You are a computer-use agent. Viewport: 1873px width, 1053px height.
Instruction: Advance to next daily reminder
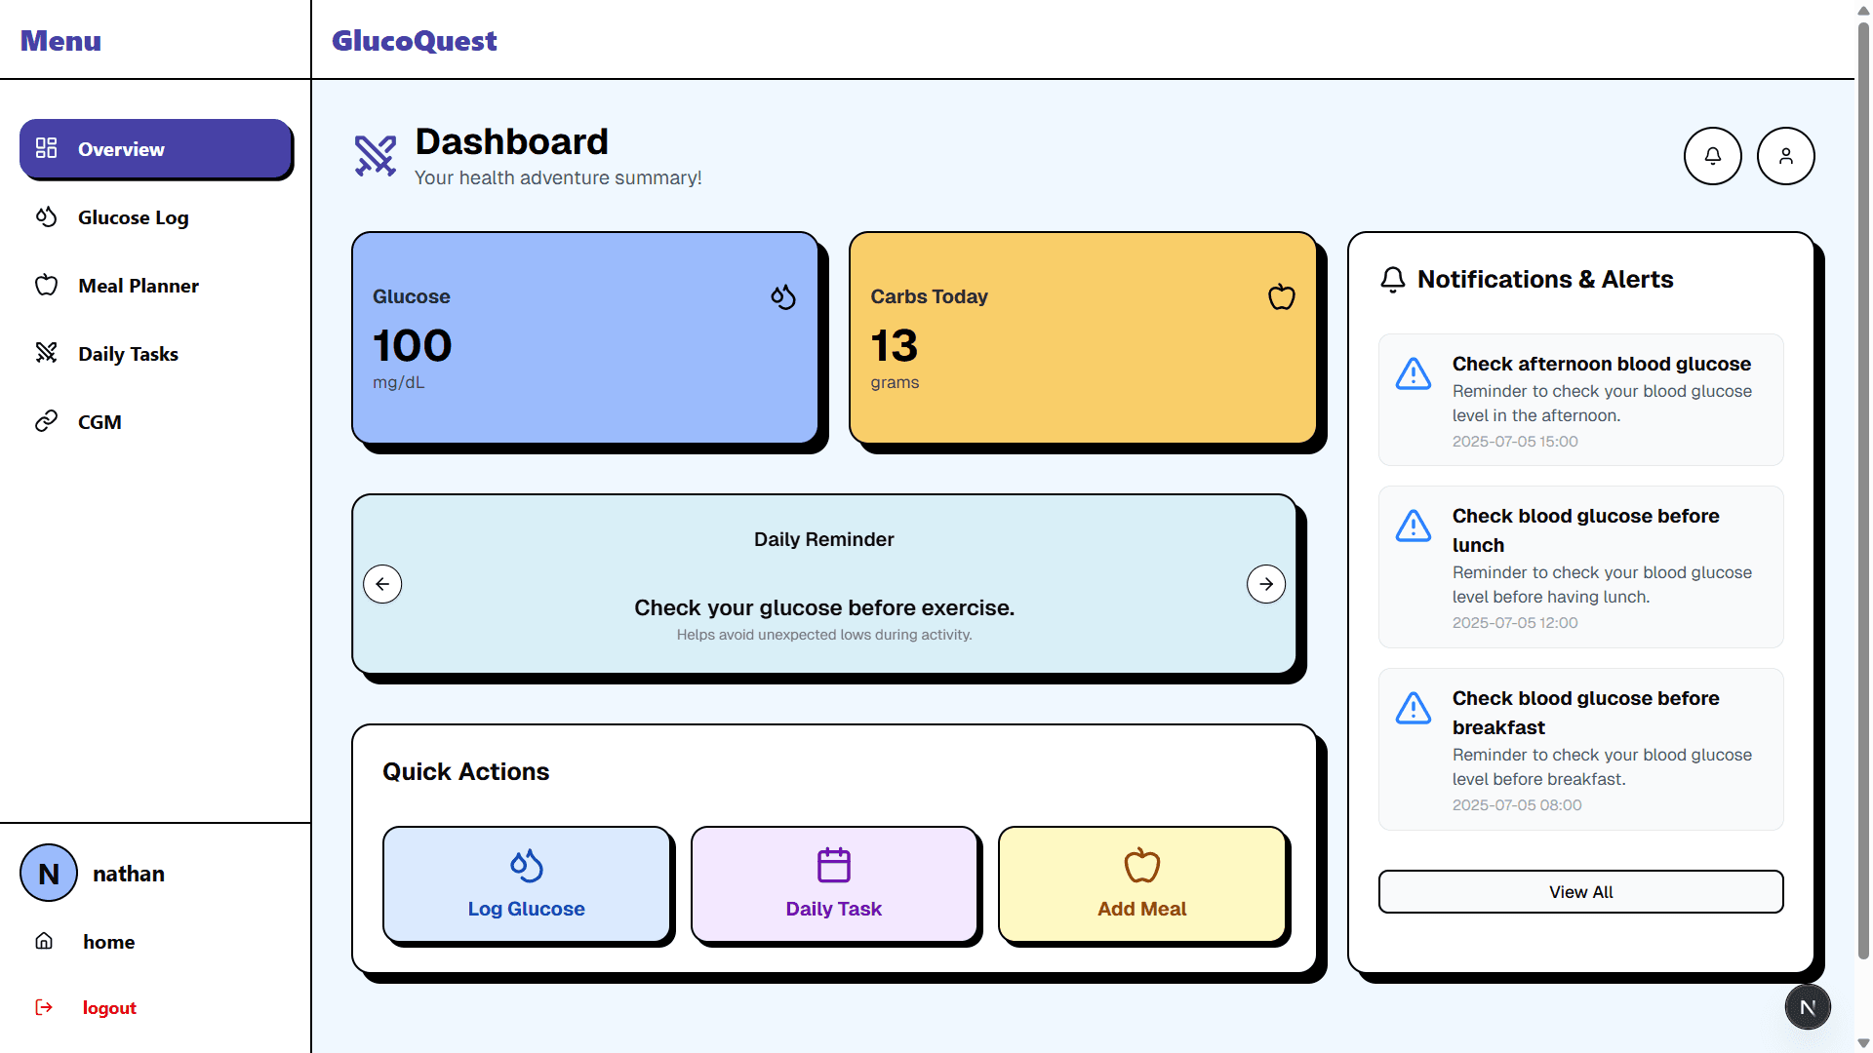(1265, 584)
